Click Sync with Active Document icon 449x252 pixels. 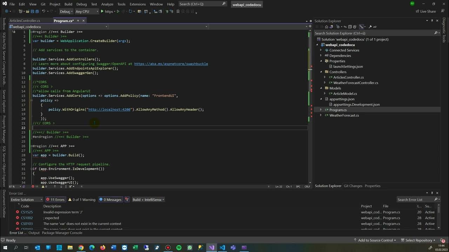point(345,27)
